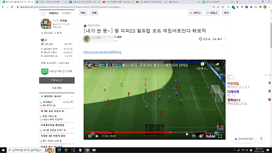Open the YouTube player settings gear

click(x=201, y=136)
